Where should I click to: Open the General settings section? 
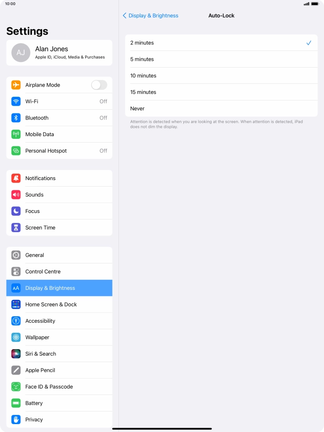pos(59,255)
